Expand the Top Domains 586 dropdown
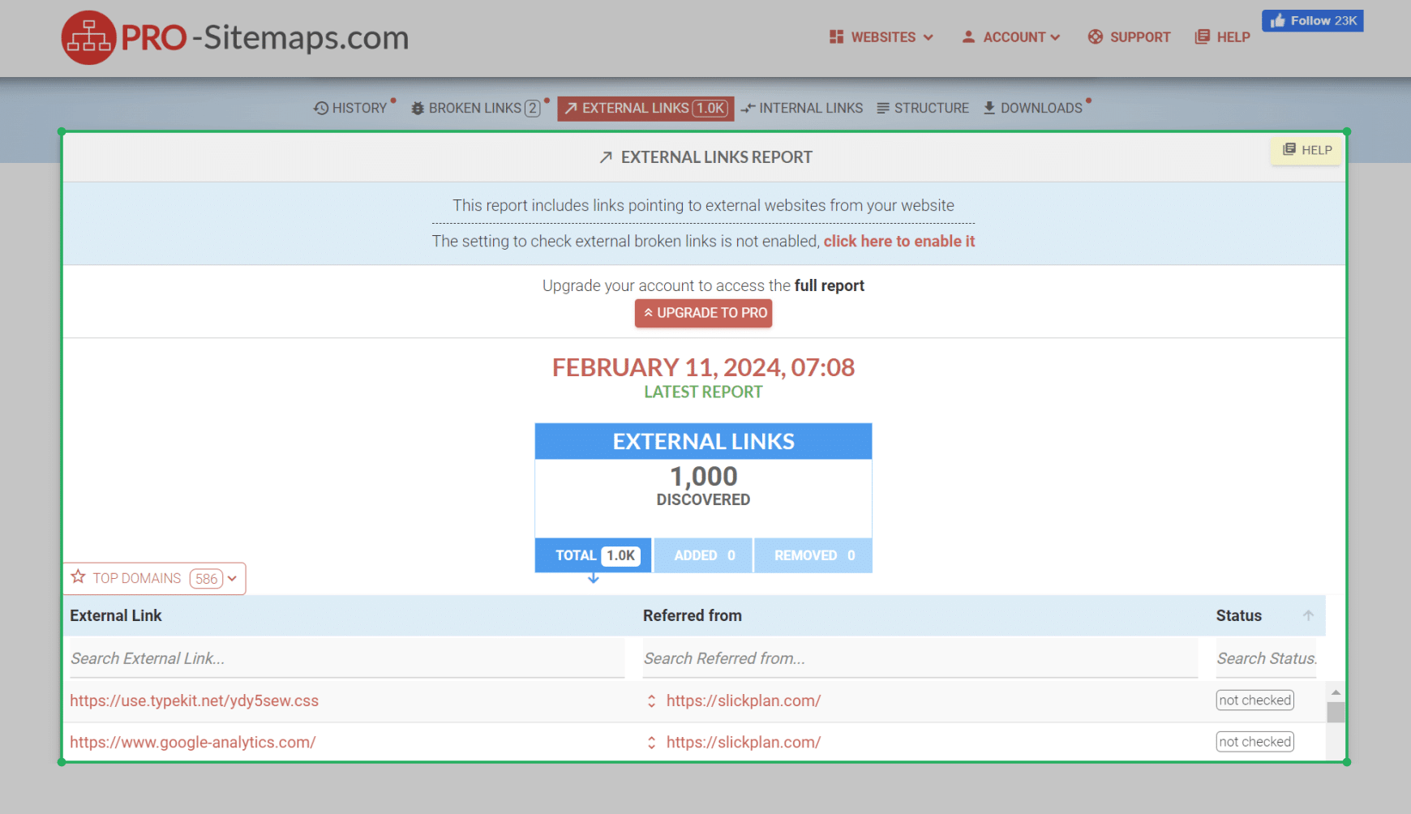 (232, 579)
